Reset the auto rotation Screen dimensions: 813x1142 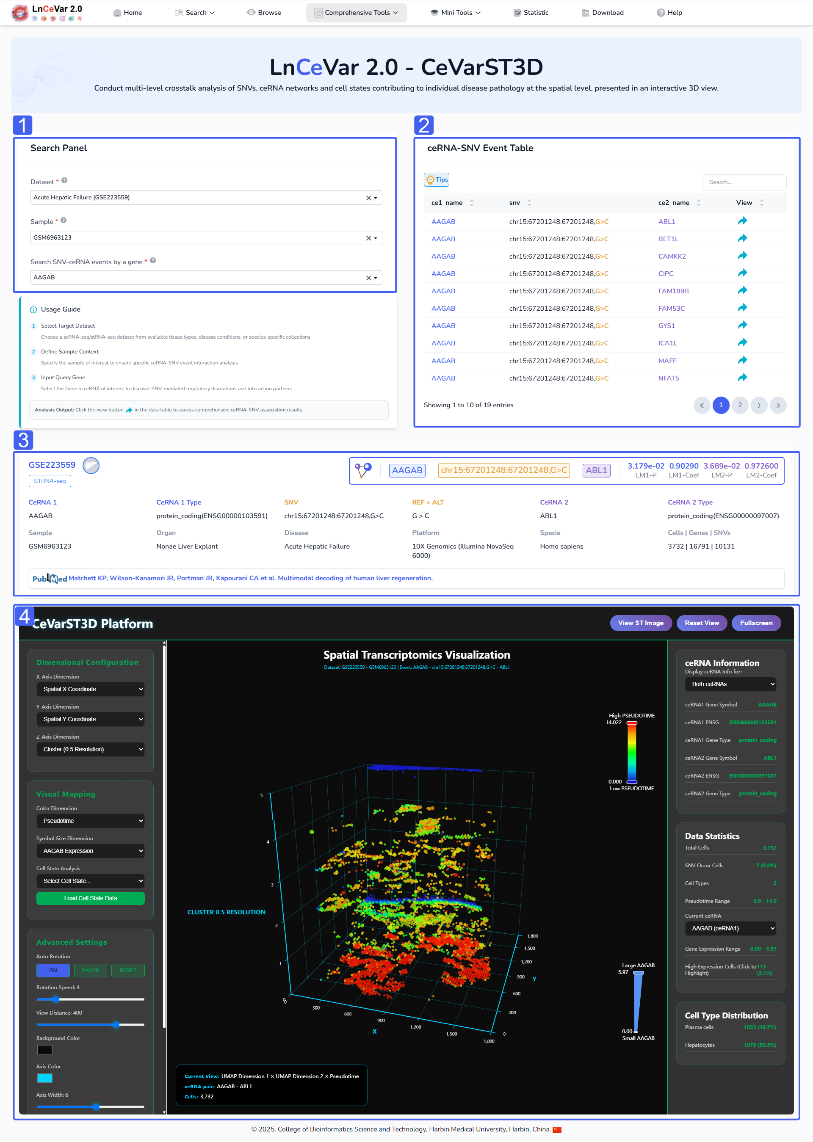point(127,970)
